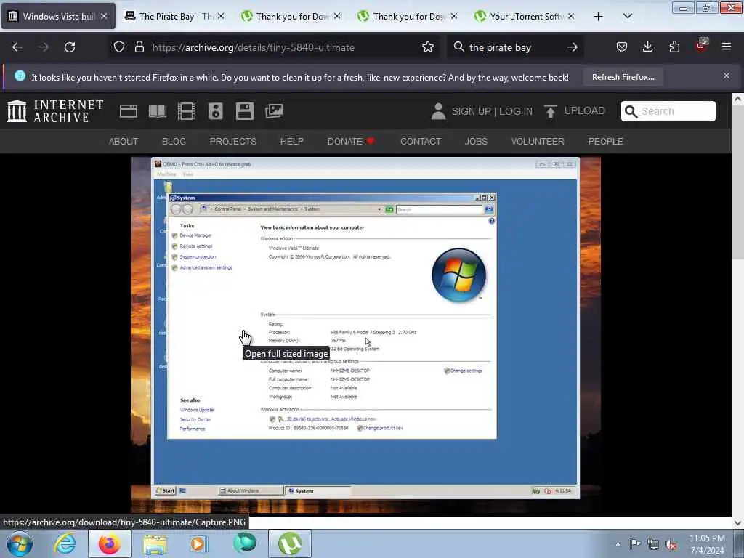Click the 'the pirate bay' search box
Screen dimensions: 744x558
coord(514,47)
